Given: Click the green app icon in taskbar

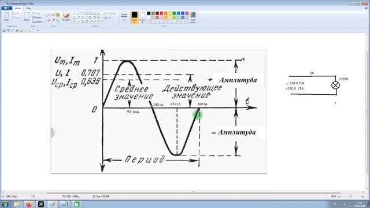Looking at the screenshot, I should tap(77, 204).
